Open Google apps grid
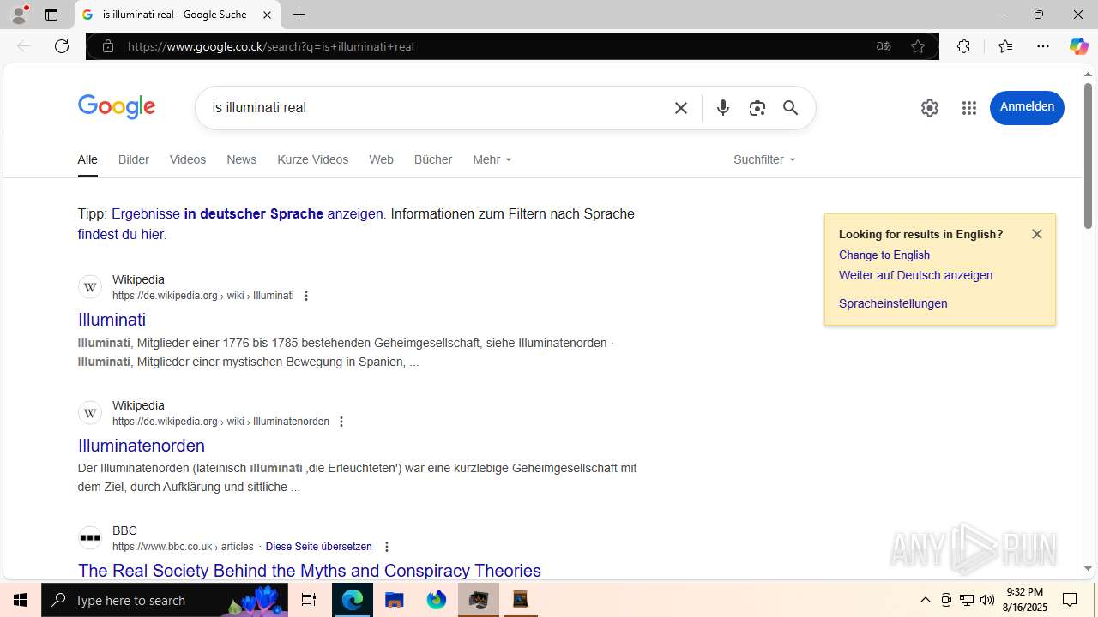Screen dimensions: 1098x617 [969, 108]
